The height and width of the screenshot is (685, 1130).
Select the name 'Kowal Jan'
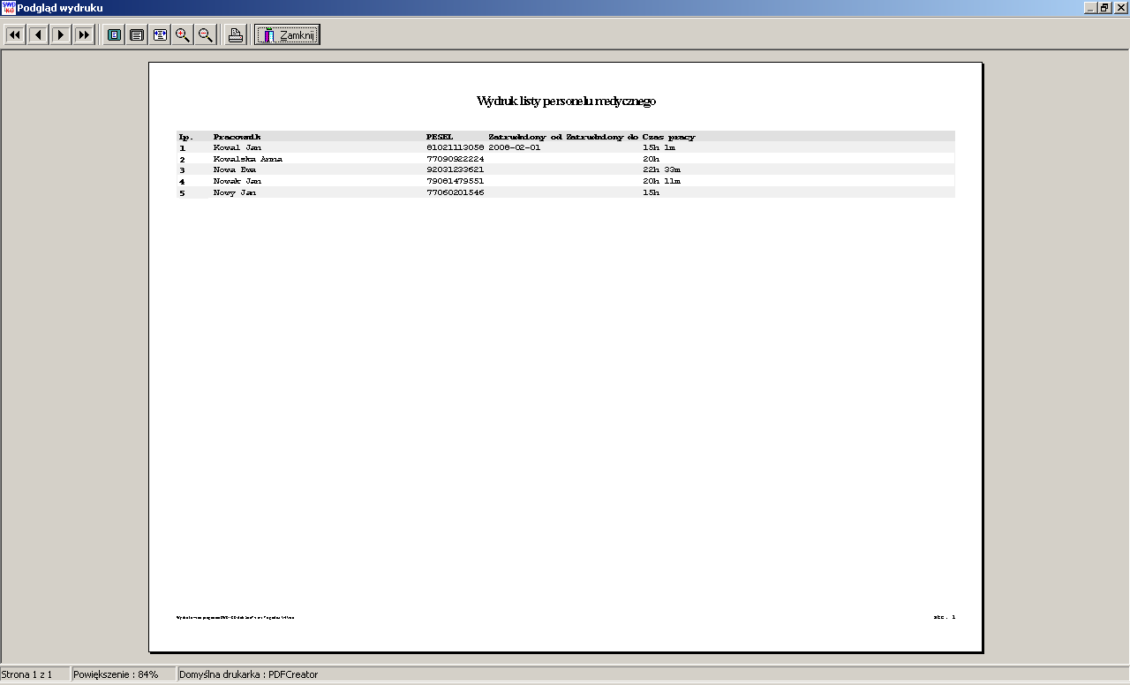[237, 147]
